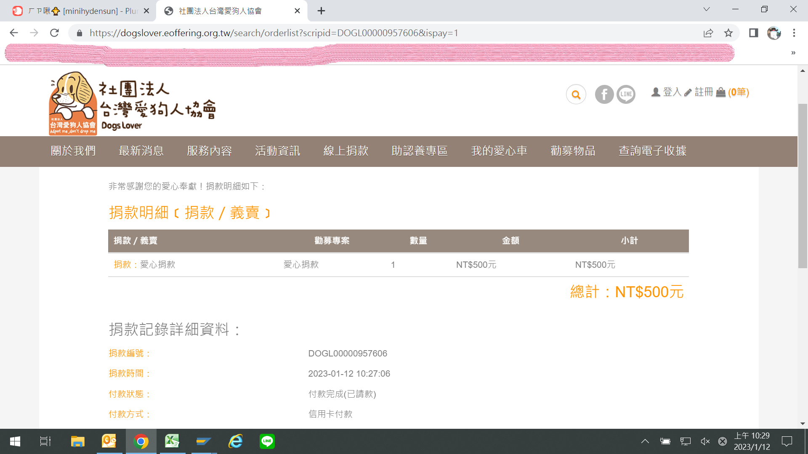This screenshot has height=454, width=808.
Task: Click the 註冊 register link
Action: pyautogui.click(x=699, y=92)
